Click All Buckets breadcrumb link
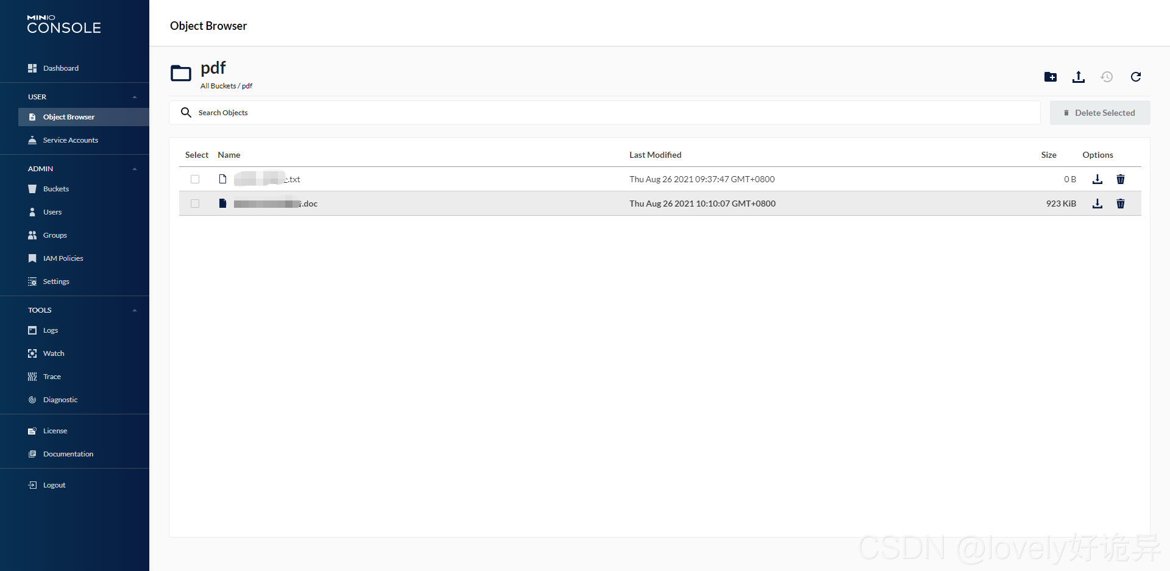Image resolution: width=1170 pixels, height=571 pixels. click(x=218, y=86)
